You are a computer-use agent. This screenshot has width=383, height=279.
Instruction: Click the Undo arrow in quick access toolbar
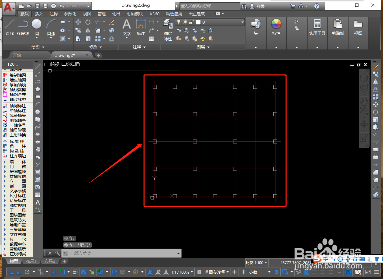pos(62,6)
